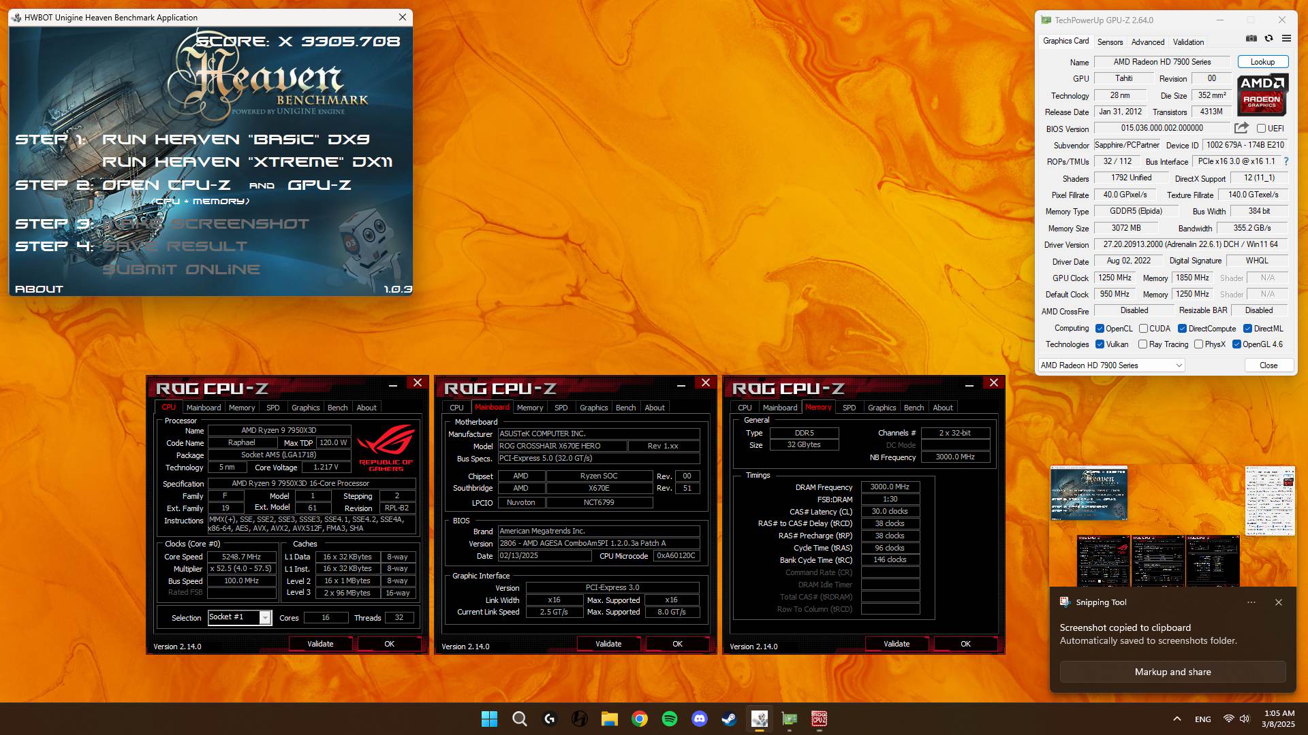
Task: Click Validate in the CPU-Z Memory window
Action: [897, 644]
